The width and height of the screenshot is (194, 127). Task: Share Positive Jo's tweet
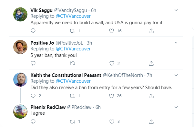click(x=151, y=63)
